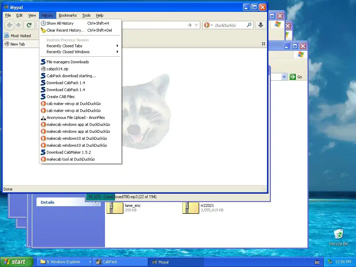Open Most Visited bookmarks folder
This screenshot has width=356, height=267.
point(18,36)
